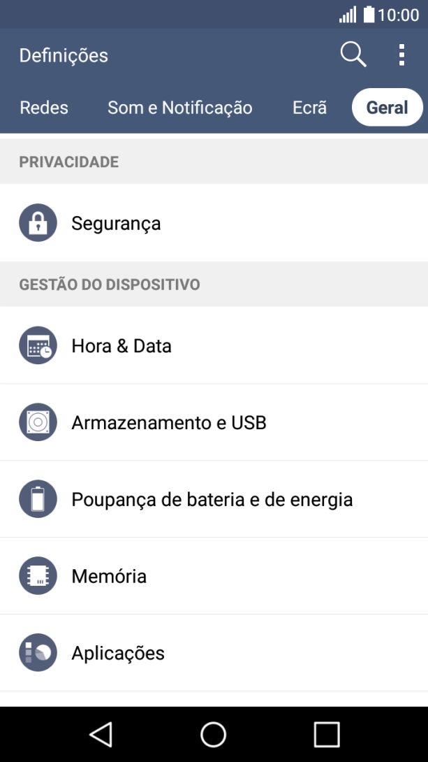428x762 pixels.
Task: Tap the Segurança padlock icon
Action: tap(38, 222)
